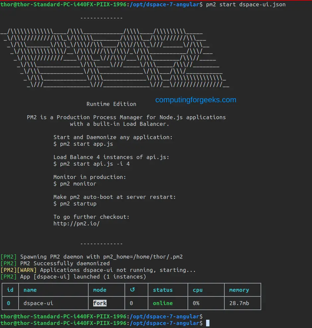The image size is (312, 328).
Task: Click the 'dspace-ui' name cell
Action: tap(38, 303)
